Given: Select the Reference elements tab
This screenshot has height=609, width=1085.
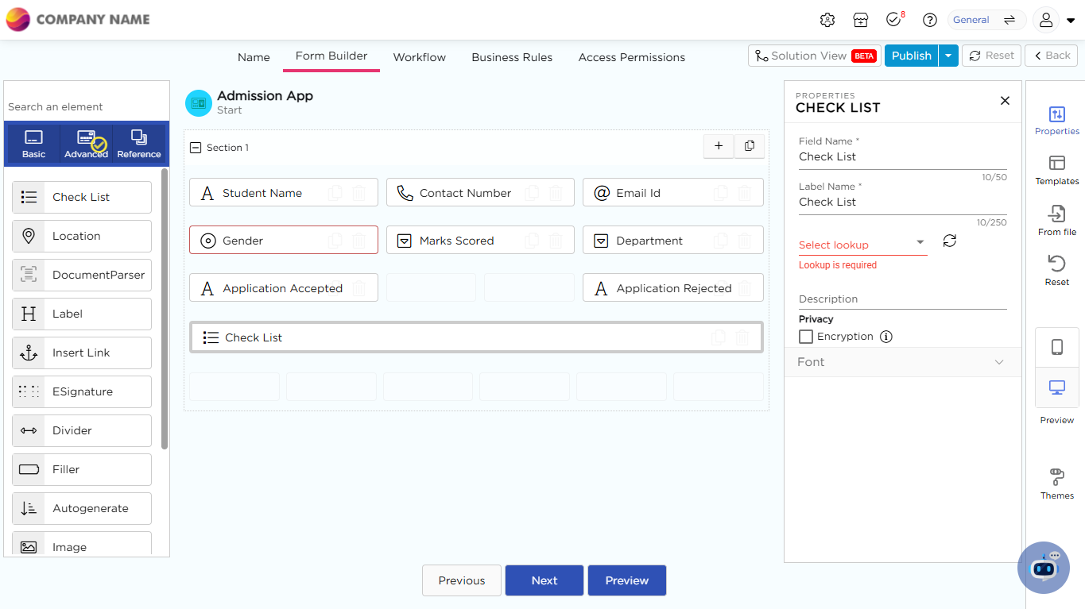Looking at the screenshot, I should click(x=139, y=144).
